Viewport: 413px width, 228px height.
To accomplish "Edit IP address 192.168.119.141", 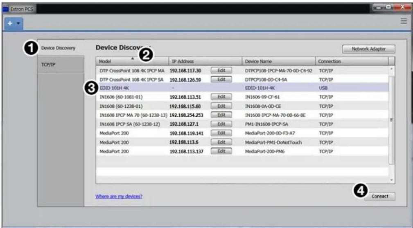I will 221,133.
